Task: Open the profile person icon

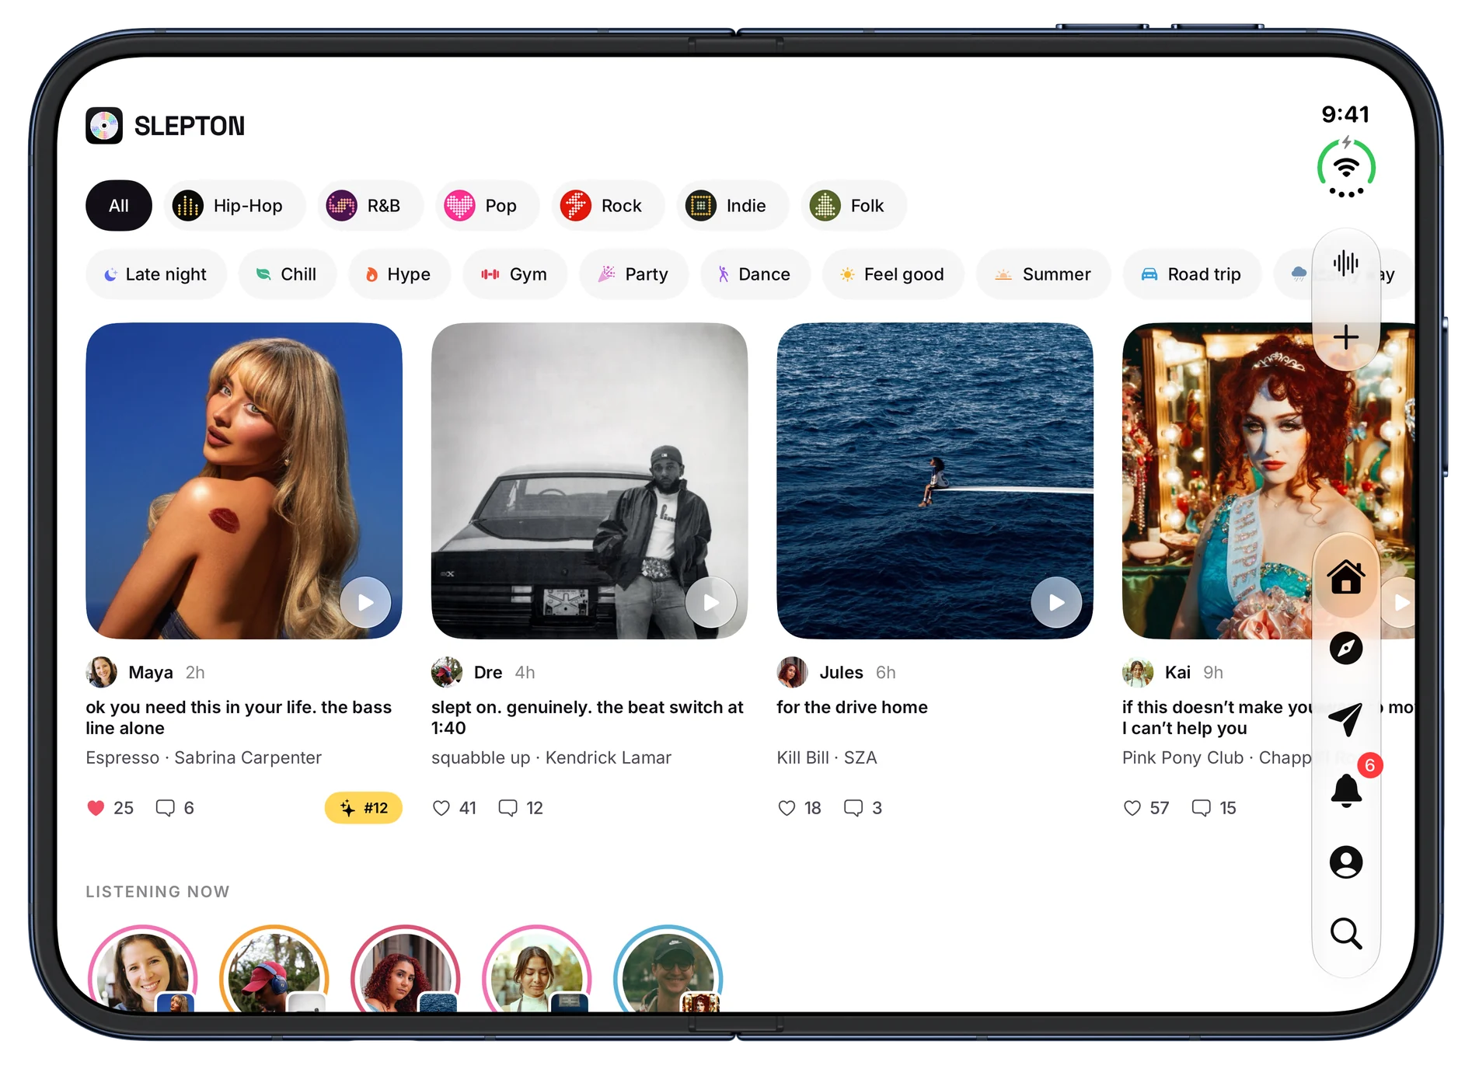Action: pos(1345,862)
